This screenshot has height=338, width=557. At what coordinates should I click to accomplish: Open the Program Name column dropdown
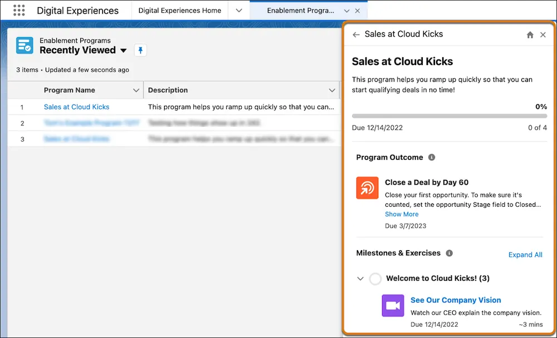pyautogui.click(x=135, y=90)
